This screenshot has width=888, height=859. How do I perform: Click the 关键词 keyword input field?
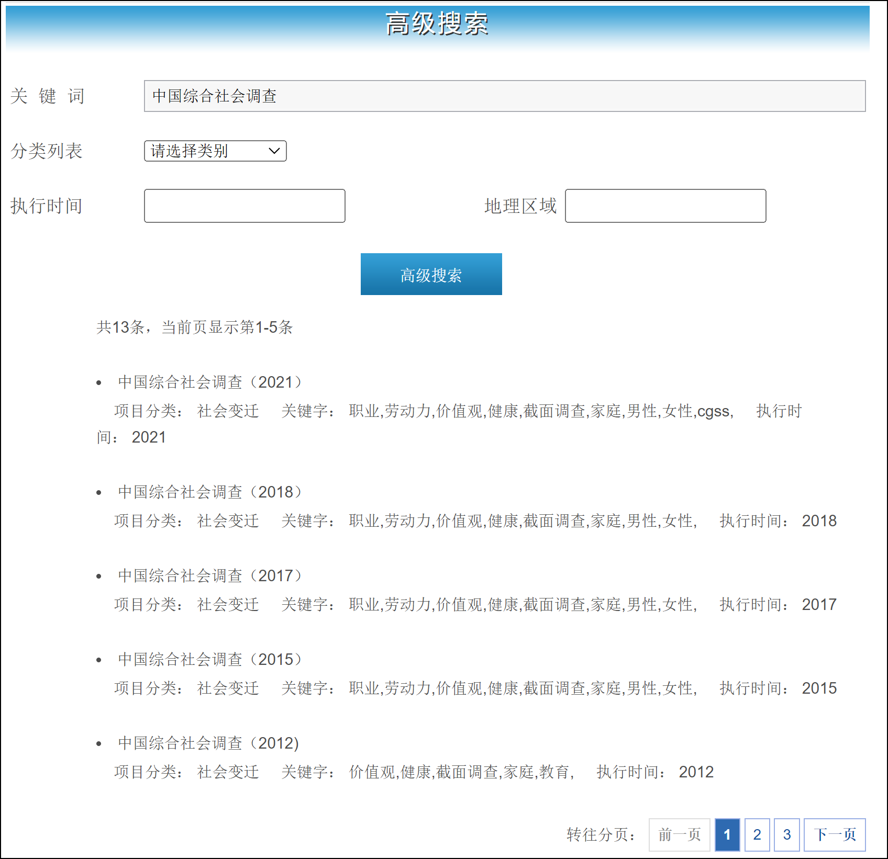(x=504, y=96)
